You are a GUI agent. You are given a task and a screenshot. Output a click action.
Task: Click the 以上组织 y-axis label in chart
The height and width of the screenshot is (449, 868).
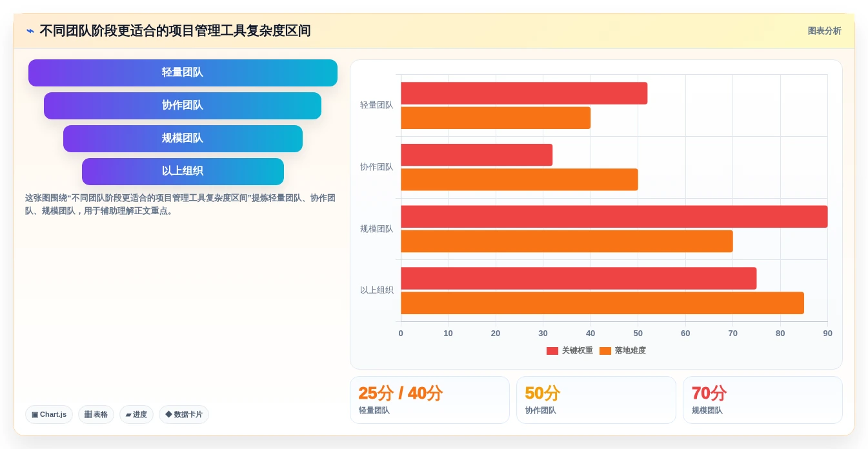pyautogui.click(x=377, y=290)
